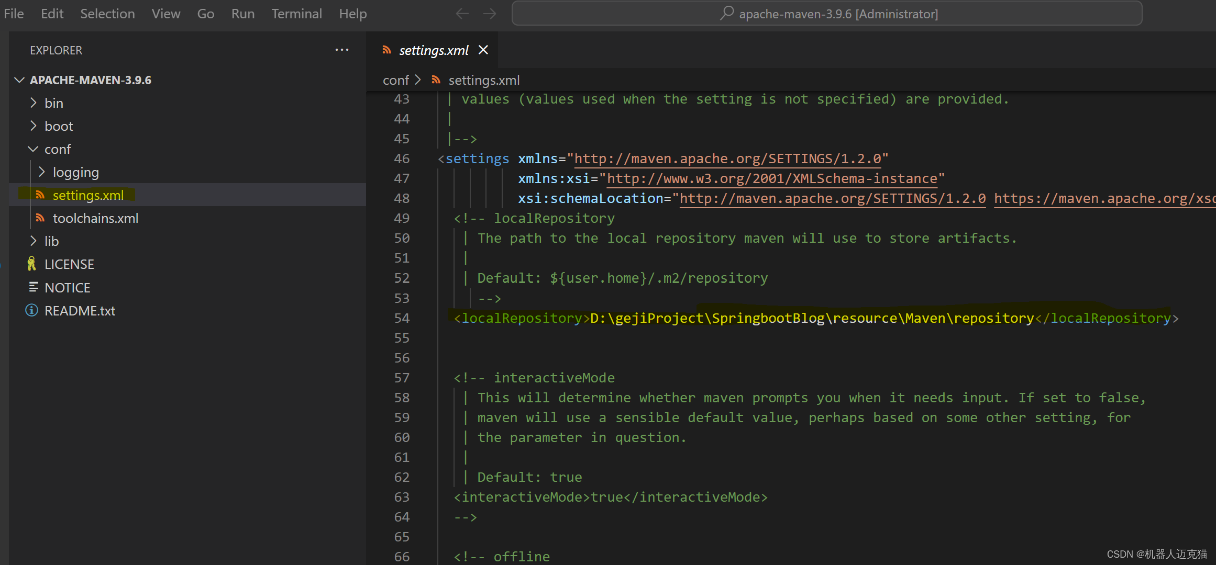This screenshot has height=565, width=1216.
Task: Click the settings.xml breadcrumb segment
Action: (x=484, y=80)
